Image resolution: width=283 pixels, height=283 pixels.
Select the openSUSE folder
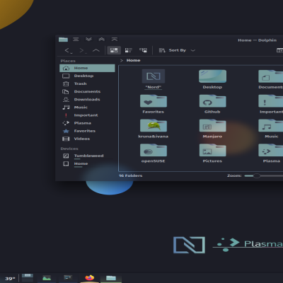tap(154, 150)
